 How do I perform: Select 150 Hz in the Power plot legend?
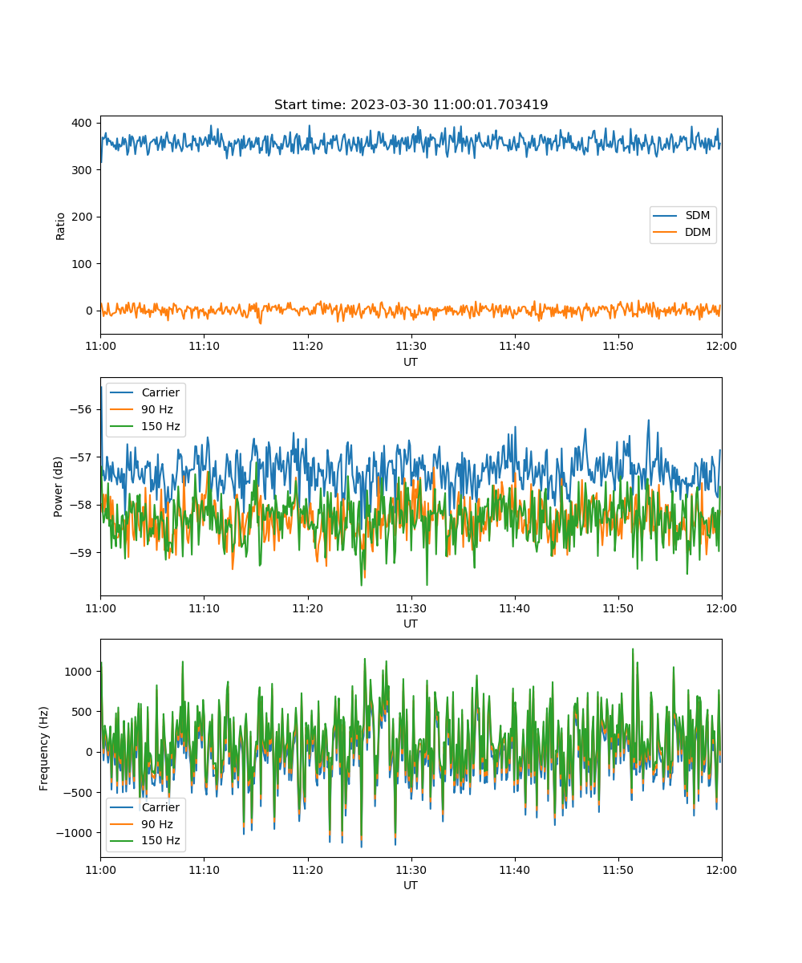click(146, 426)
